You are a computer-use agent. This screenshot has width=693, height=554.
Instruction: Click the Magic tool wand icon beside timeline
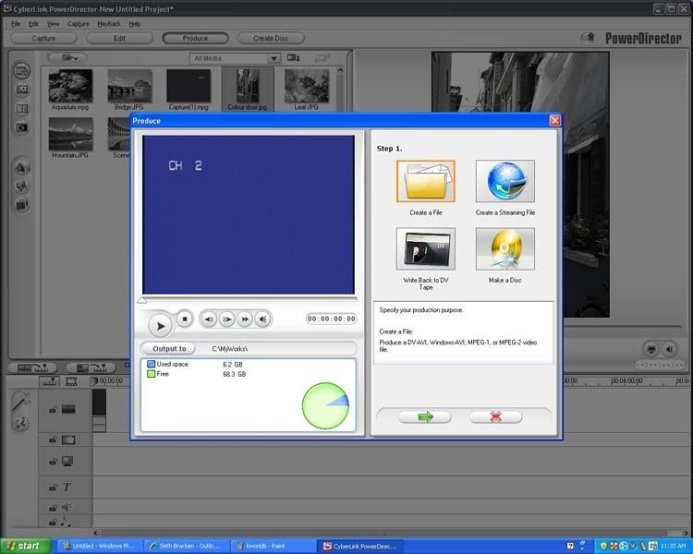click(20, 402)
